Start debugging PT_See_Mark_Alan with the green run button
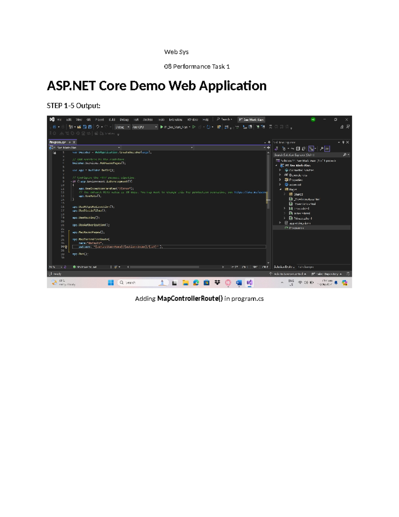The height and width of the screenshot is (517, 399). pyautogui.click(x=161, y=127)
